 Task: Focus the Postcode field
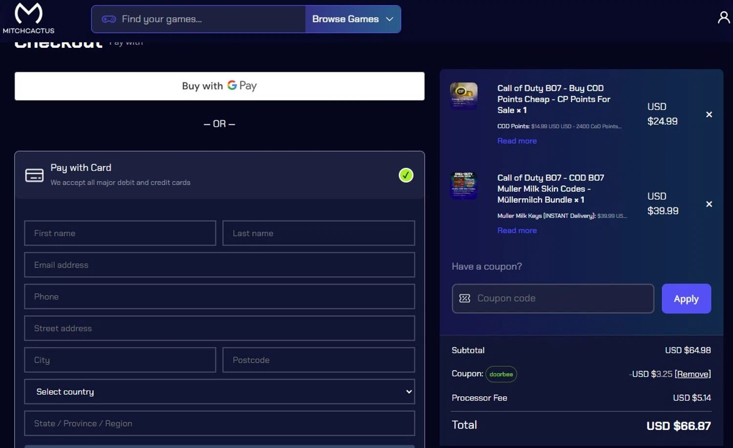point(319,360)
